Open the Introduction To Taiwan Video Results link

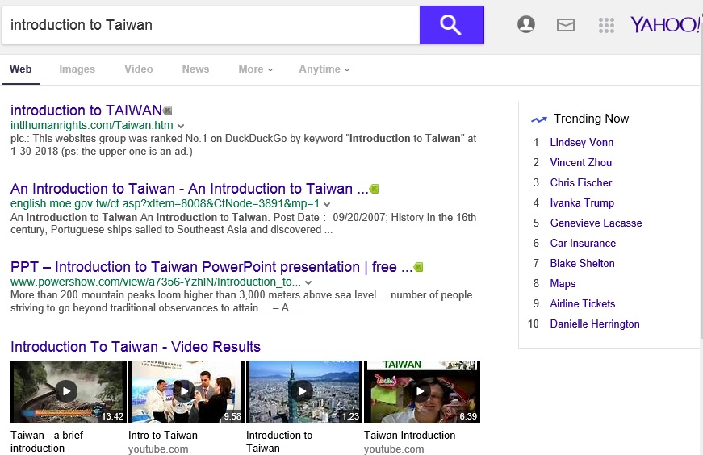pyautogui.click(x=136, y=347)
